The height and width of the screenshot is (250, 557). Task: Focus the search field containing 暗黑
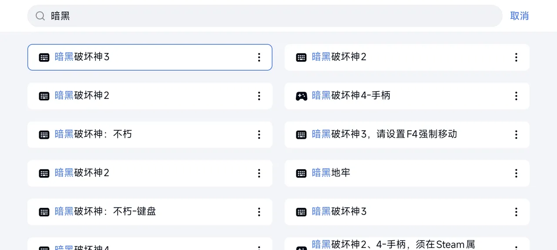tap(265, 16)
